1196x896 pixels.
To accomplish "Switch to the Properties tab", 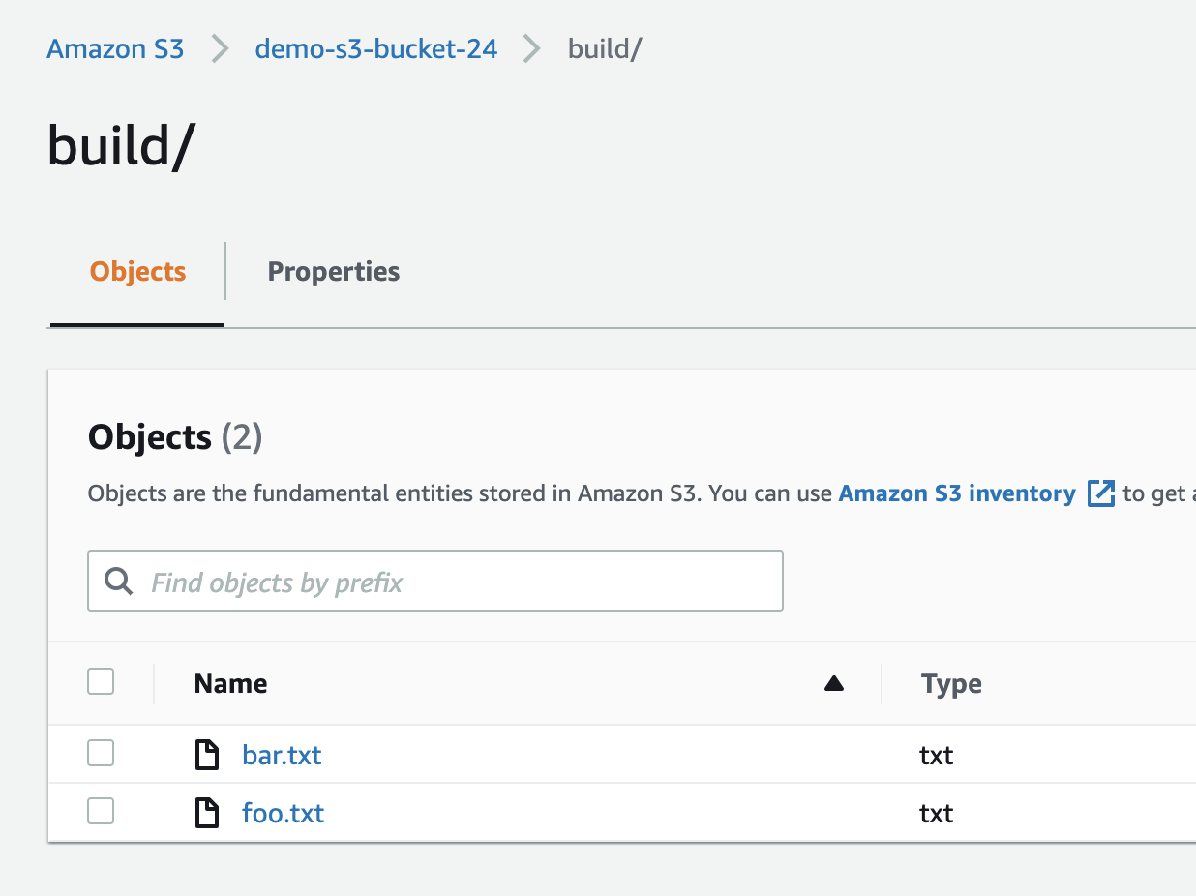I will coord(333,272).
